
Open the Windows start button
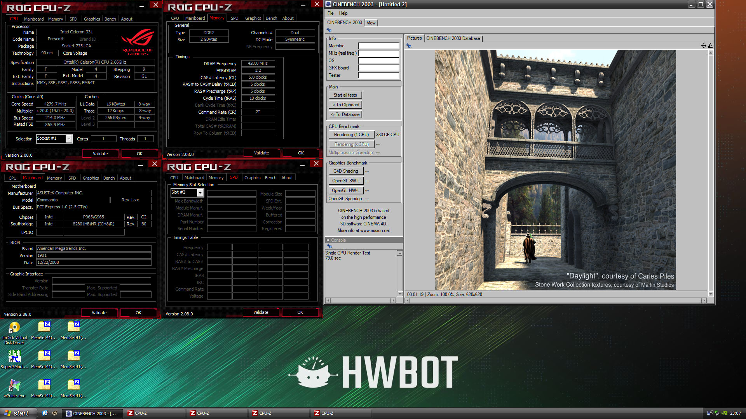click(x=18, y=413)
